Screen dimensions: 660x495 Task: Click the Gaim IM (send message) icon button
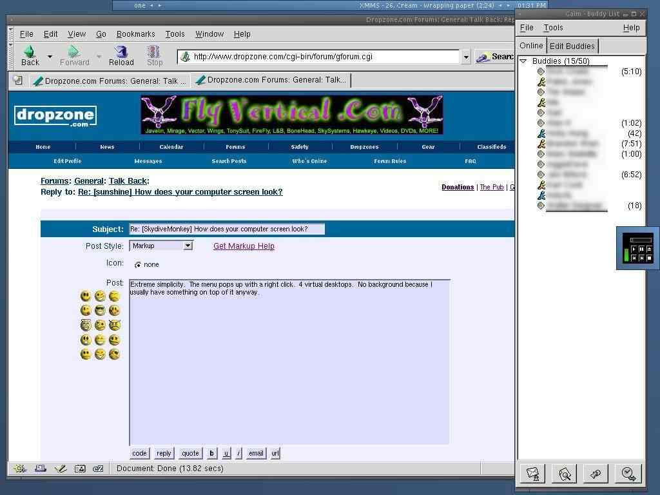pos(532,474)
